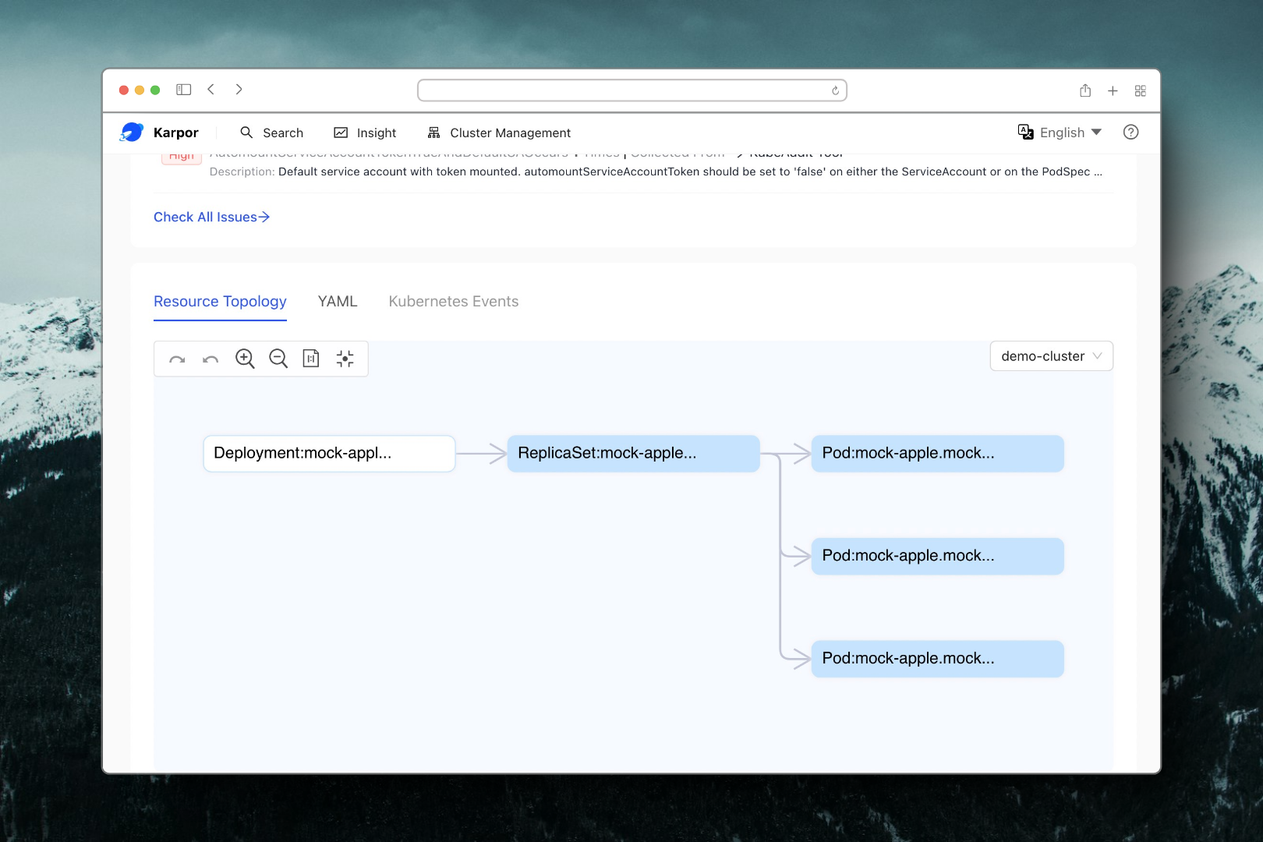This screenshot has width=1263, height=842.
Task: Open the English language selector
Action: (x=1060, y=133)
